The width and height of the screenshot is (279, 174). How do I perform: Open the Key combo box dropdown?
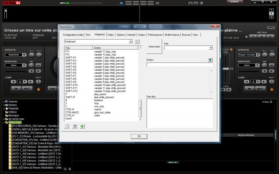(x=211, y=48)
